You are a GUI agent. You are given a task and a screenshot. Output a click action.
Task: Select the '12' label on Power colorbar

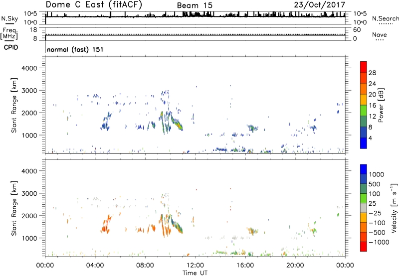[x=372, y=117]
